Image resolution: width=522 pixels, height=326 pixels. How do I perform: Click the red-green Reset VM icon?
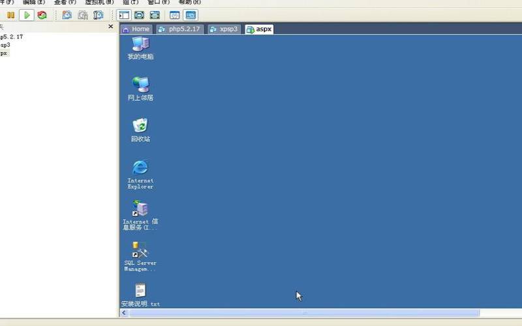click(42, 15)
